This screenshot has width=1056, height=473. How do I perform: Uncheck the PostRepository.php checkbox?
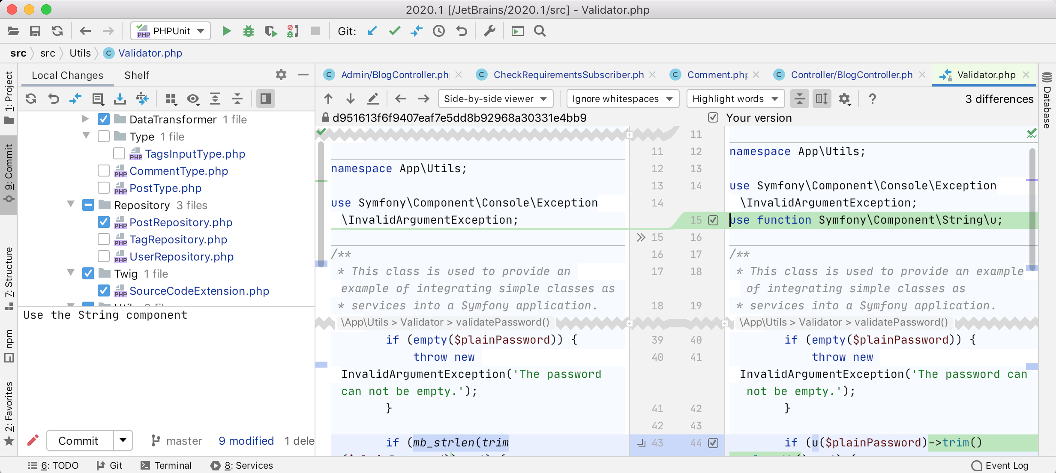(104, 222)
